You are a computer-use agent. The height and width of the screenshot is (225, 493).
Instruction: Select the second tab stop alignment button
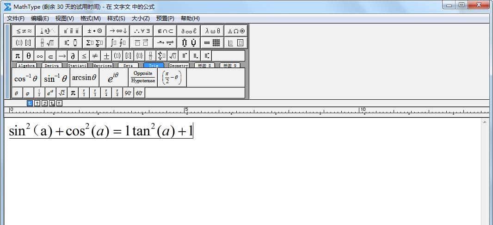point(37,103)
